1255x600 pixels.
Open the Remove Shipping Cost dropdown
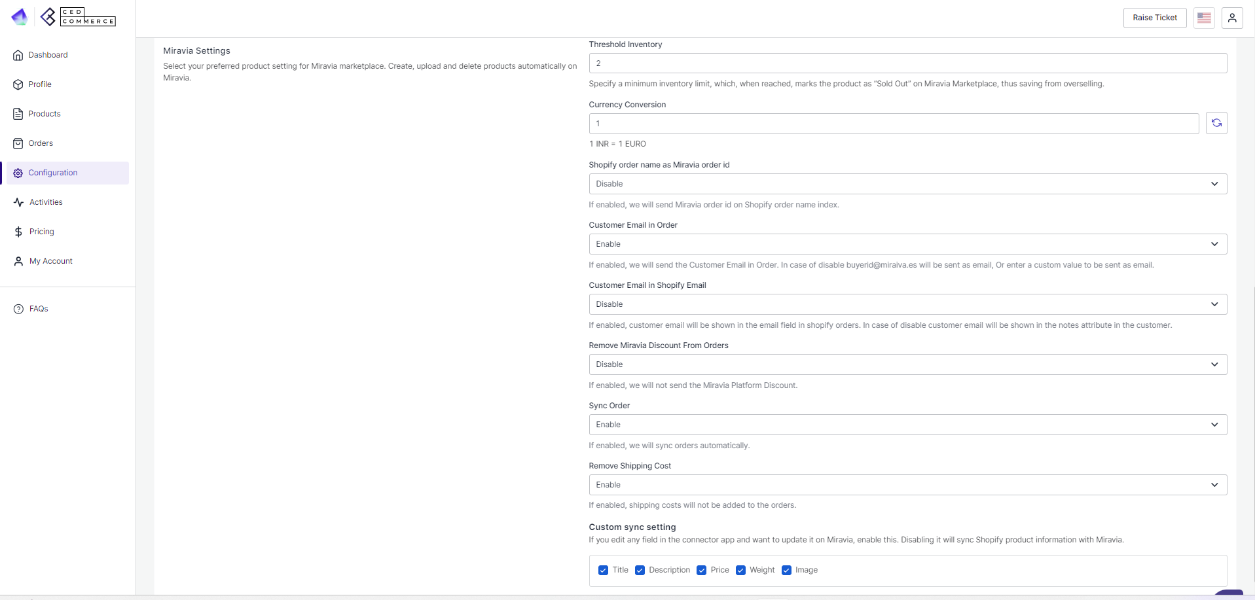pos(908,485)
